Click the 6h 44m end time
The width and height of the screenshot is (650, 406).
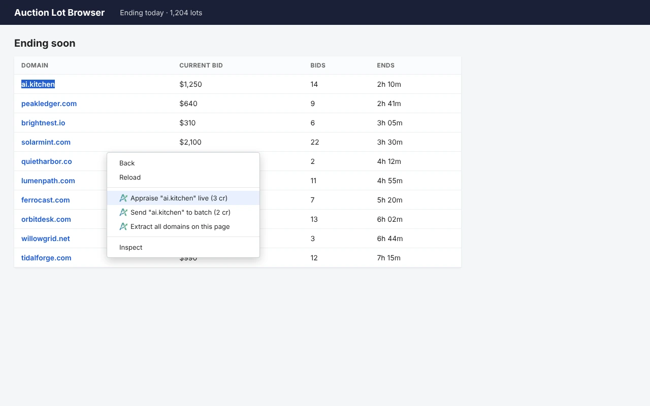pos(389,239)
